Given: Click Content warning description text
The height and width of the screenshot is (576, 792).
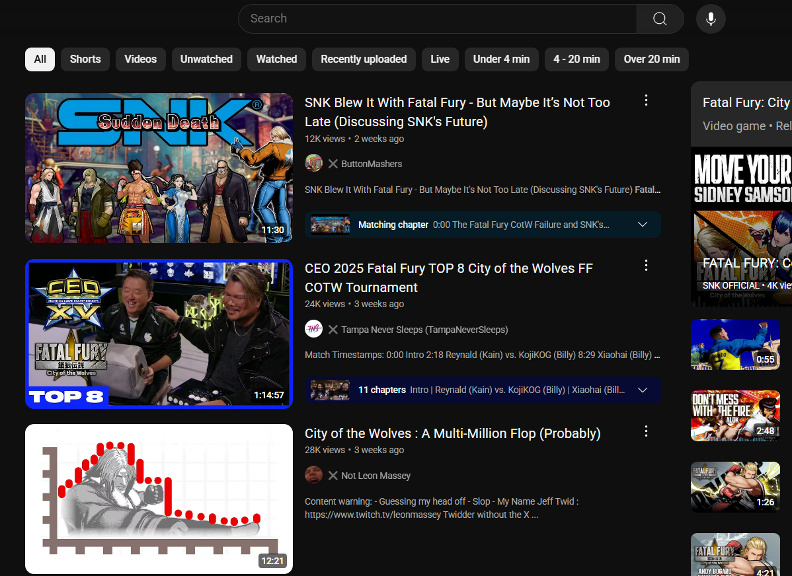Looking at the screenshot, I should tap(442, 508).
